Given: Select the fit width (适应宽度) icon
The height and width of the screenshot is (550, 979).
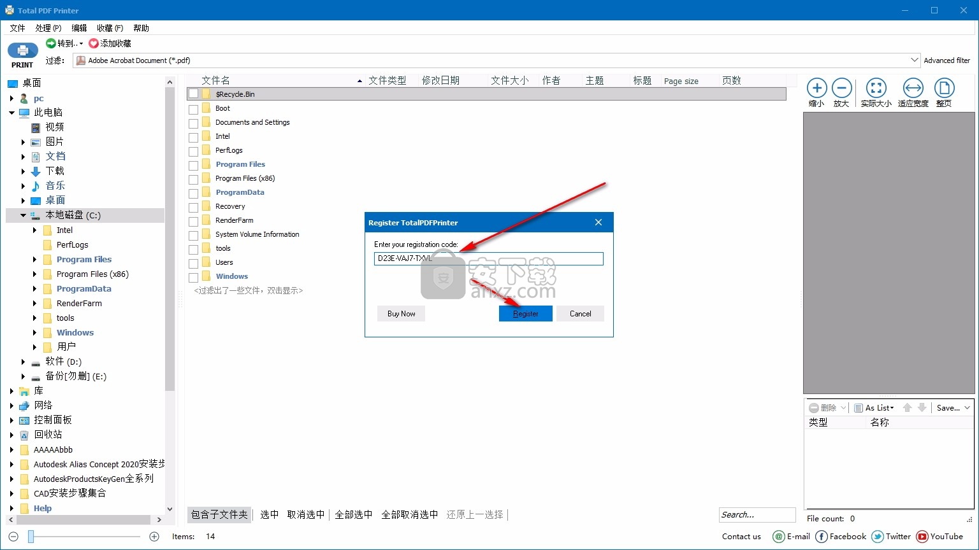Looking at the screenshot, I should (x=913, y=88).
